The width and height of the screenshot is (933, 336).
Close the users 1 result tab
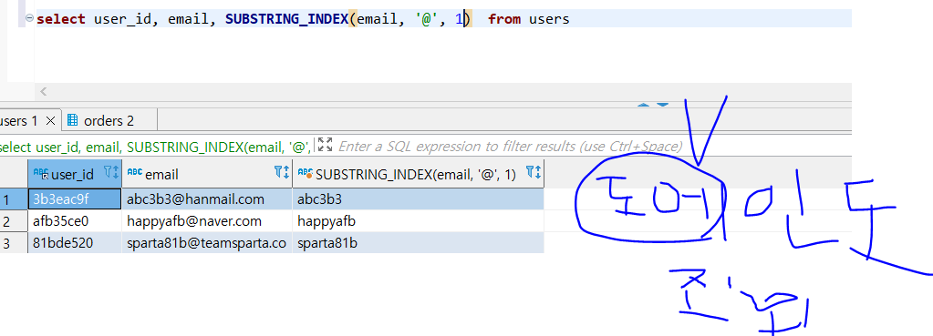[x=50, y=121]
